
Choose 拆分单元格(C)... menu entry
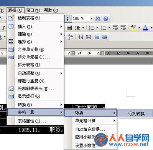pos(35,57)
